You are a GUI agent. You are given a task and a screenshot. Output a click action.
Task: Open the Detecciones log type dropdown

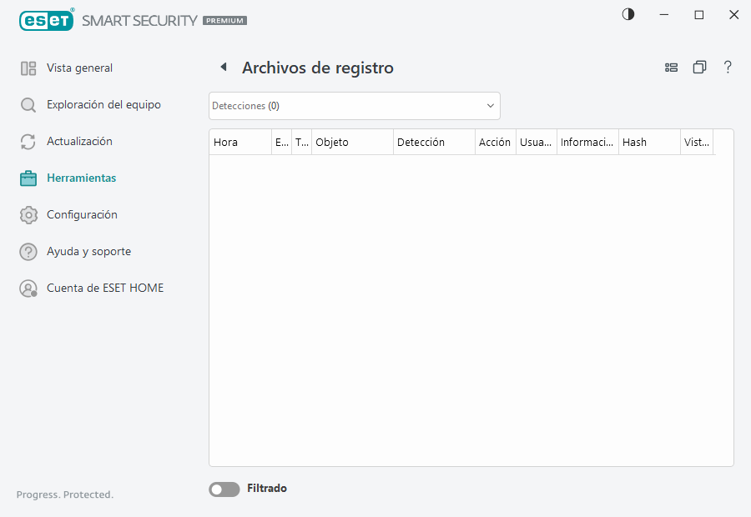tap(354, 106)
